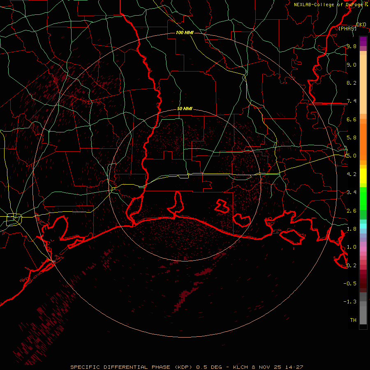Pick the bright green color bar segment
This screenshot has height=370, width=370.
point(363,199)
